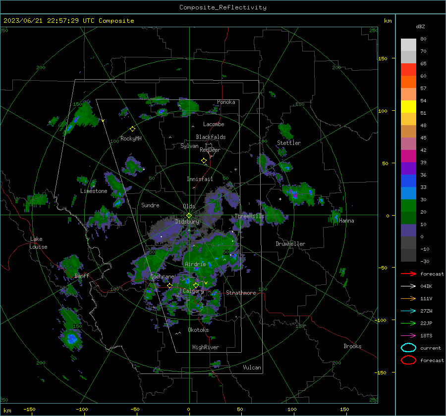Click the Limestone label
Screen dimensions: 446x416
pyautogui.click(x=94, y=191)
